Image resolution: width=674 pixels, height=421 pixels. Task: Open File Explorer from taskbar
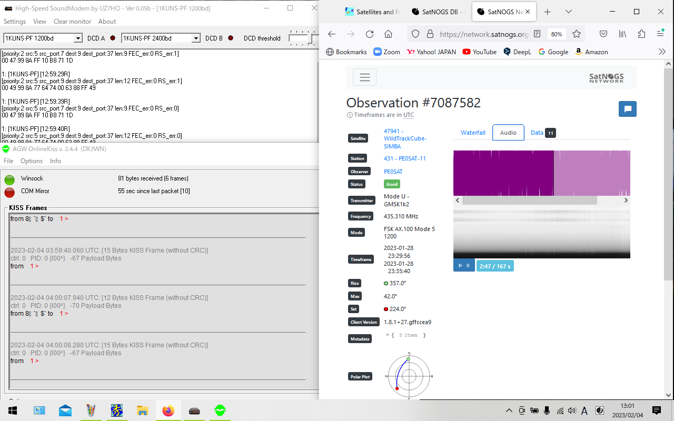(x=142, y=410)
